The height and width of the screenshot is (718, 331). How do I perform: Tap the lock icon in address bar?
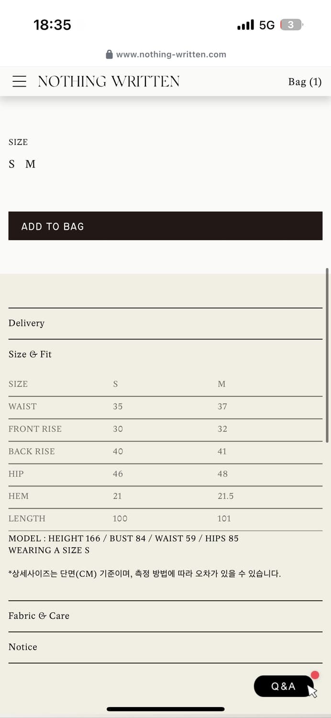(x=110, y=54)
